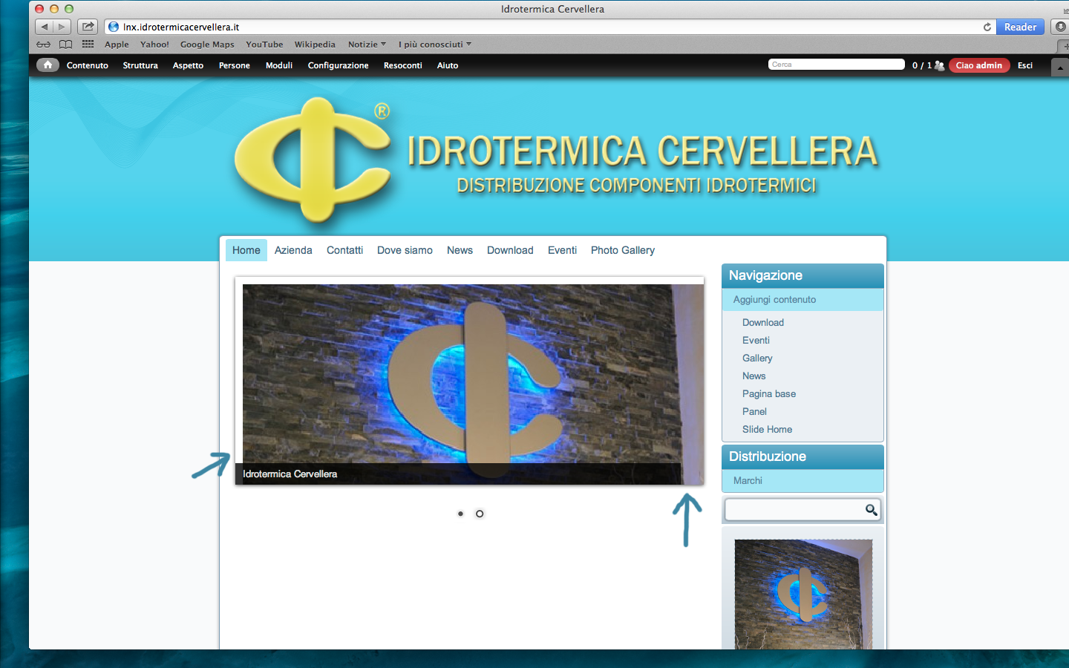Screen dimensions: 1069x668
Task: Open the Contenuto admin menu
Action: tap(88, 65)
